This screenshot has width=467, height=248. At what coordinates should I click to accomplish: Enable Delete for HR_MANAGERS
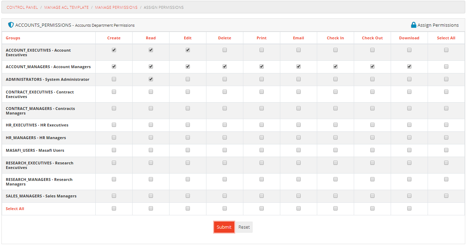point(225,137)
